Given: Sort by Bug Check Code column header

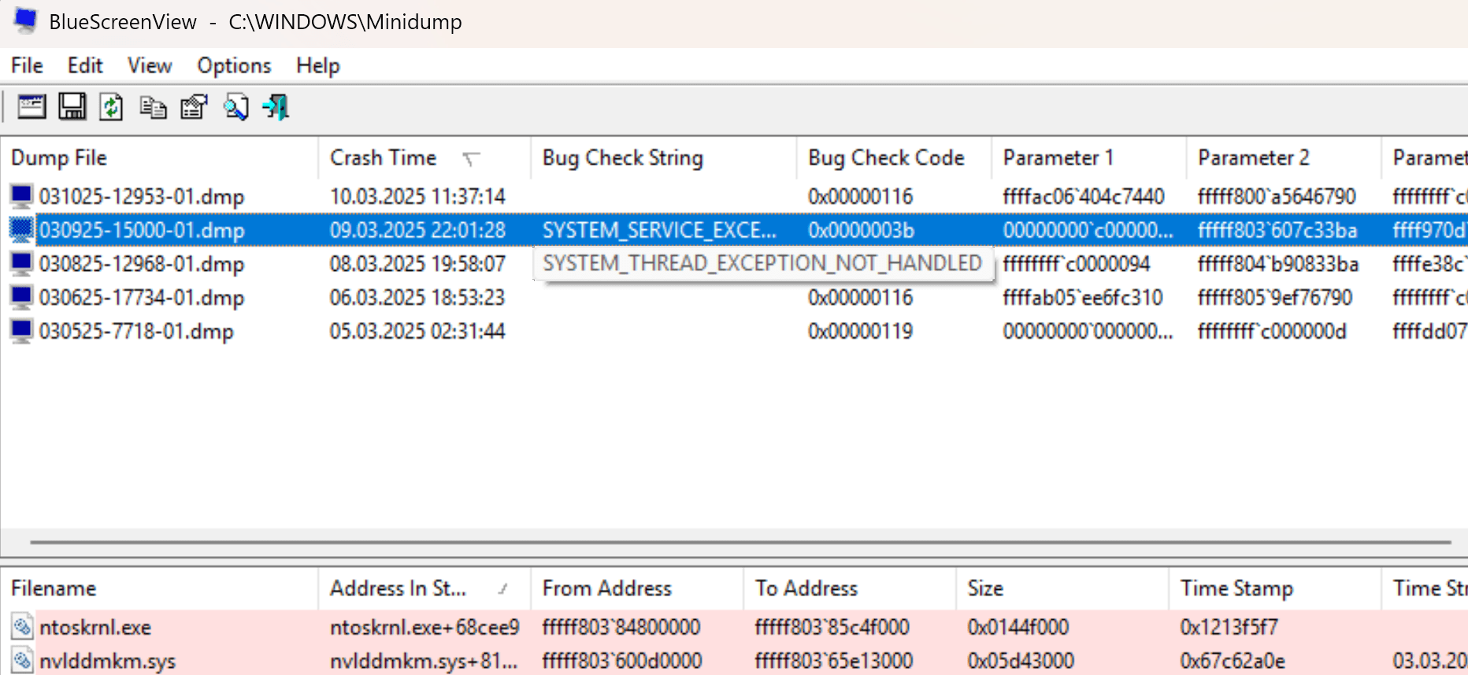Looking at the screenshot, I should (894, 158).
